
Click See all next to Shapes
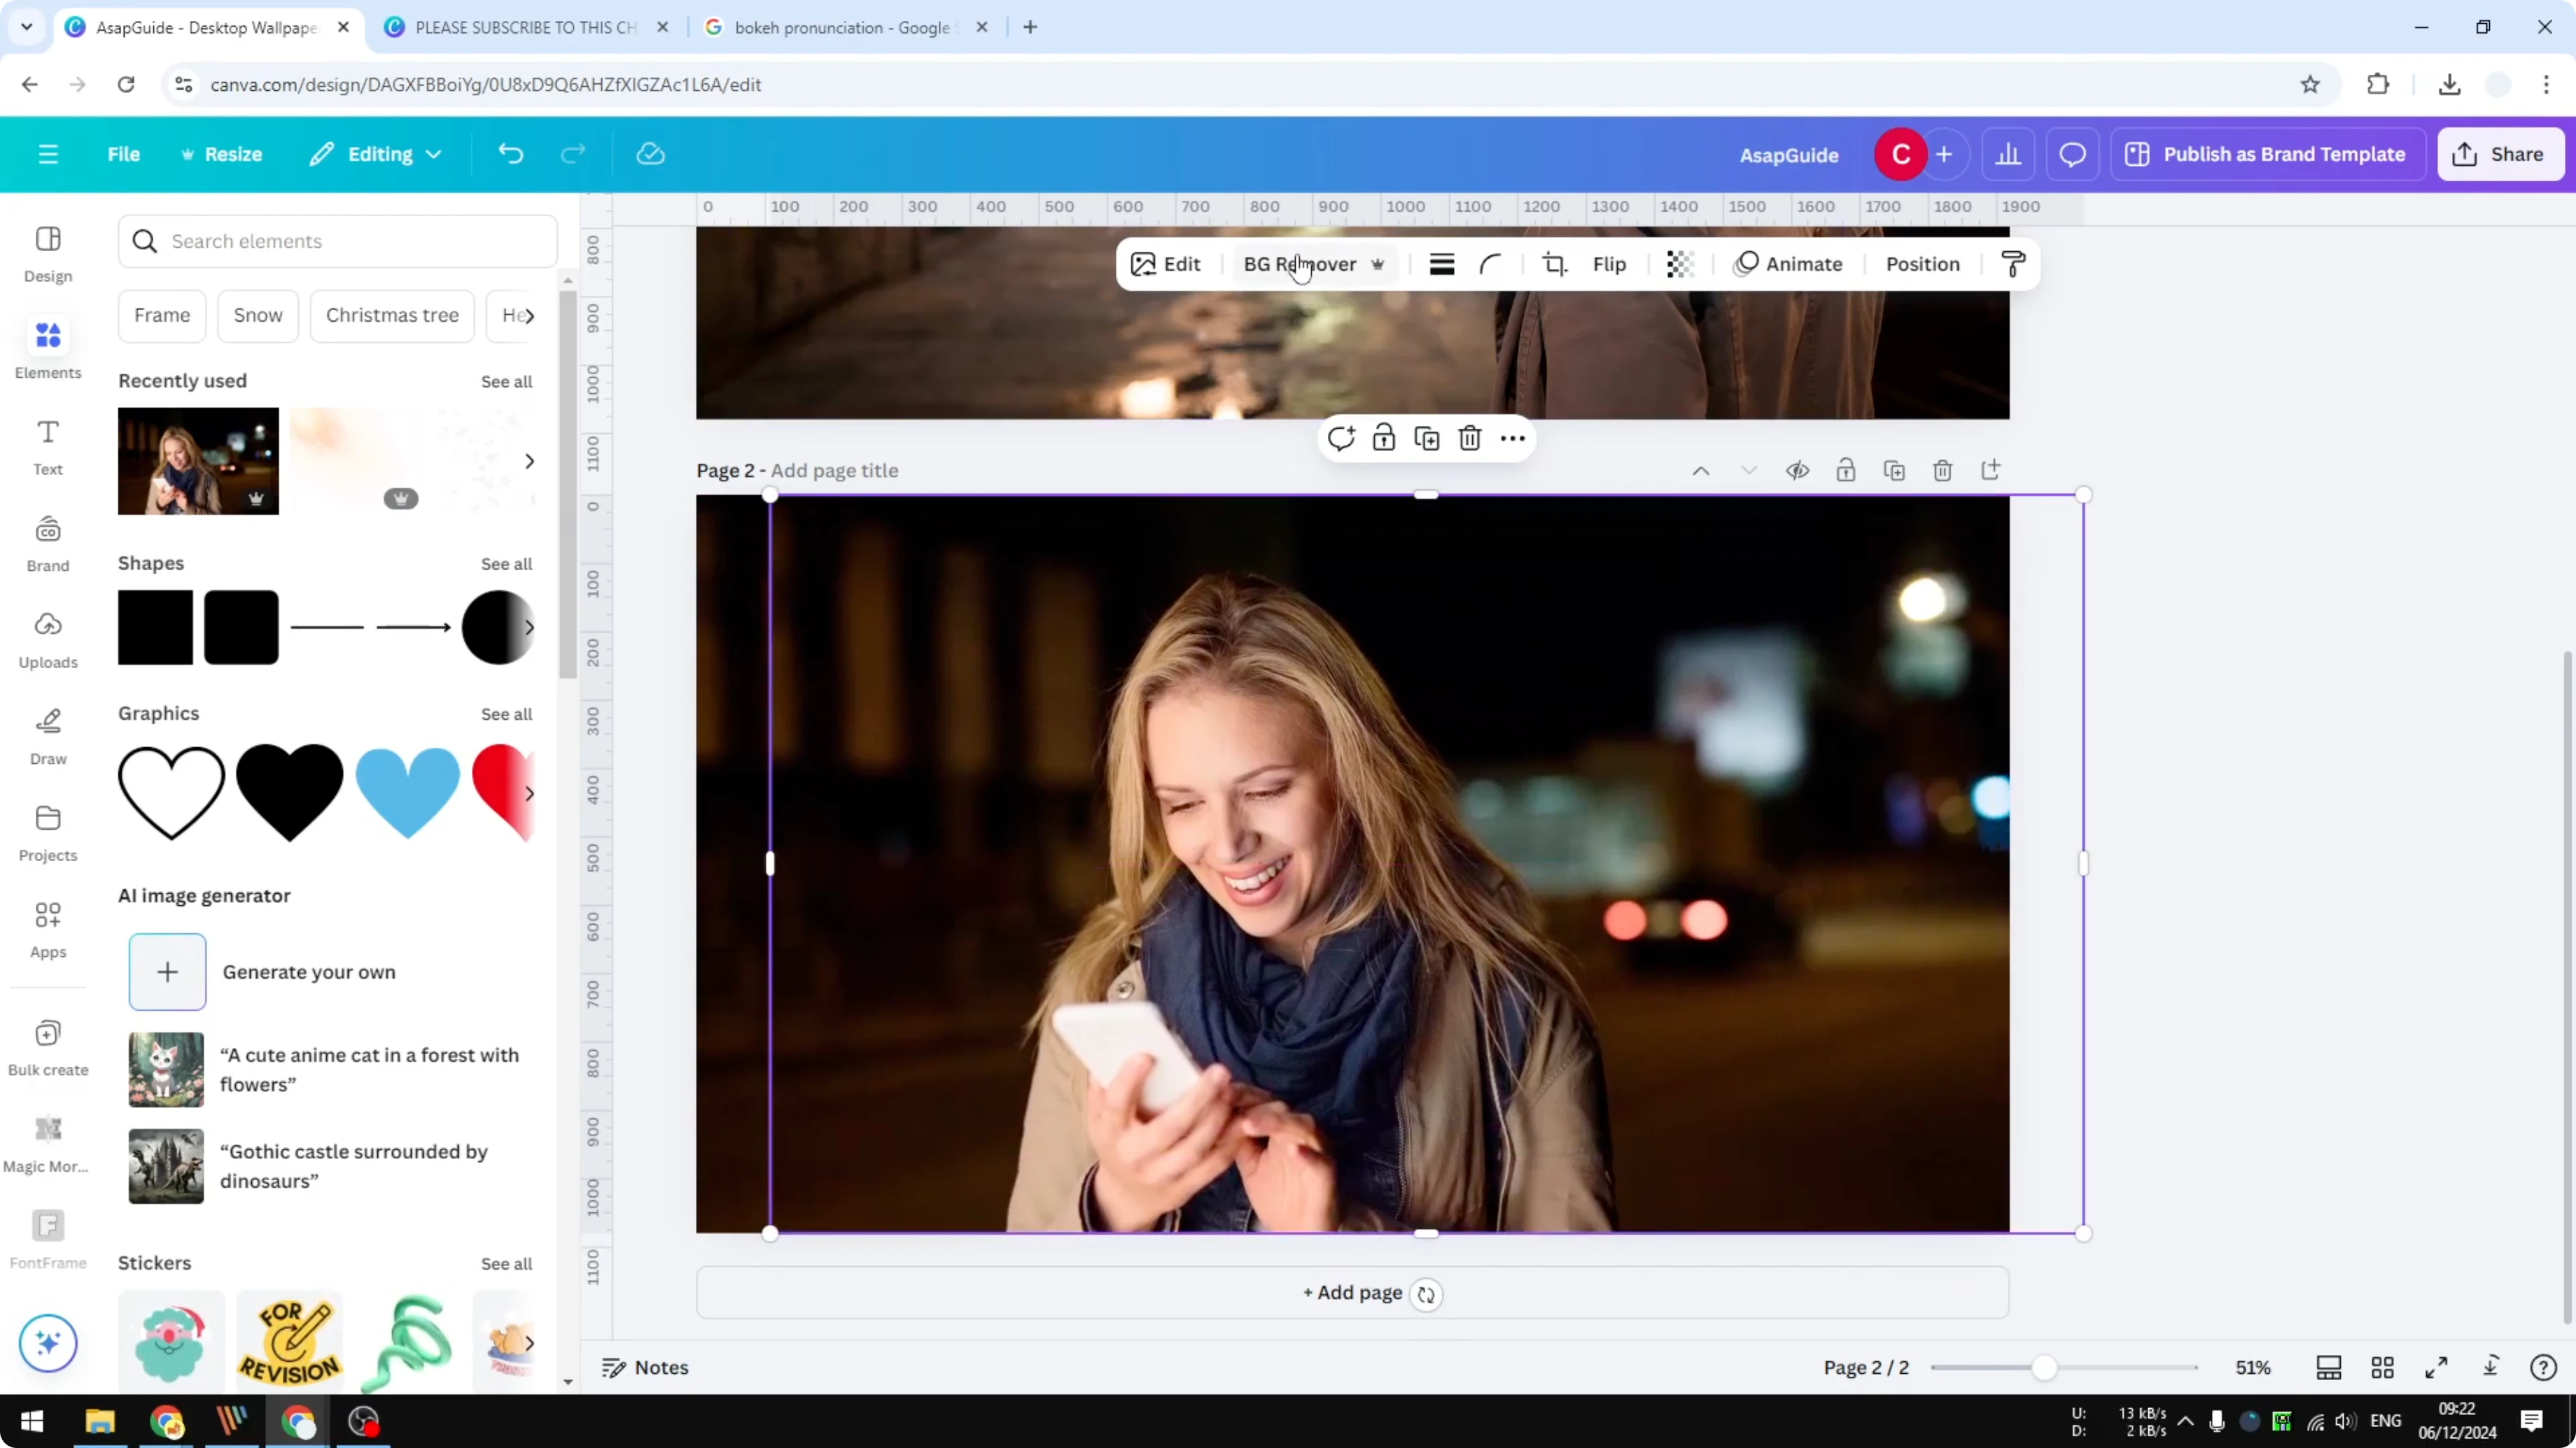[506, 564]
